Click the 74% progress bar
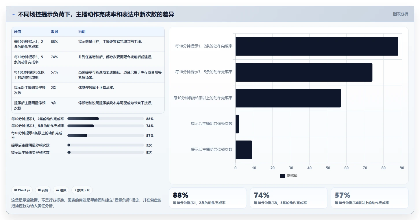 (x=106, y=126)
